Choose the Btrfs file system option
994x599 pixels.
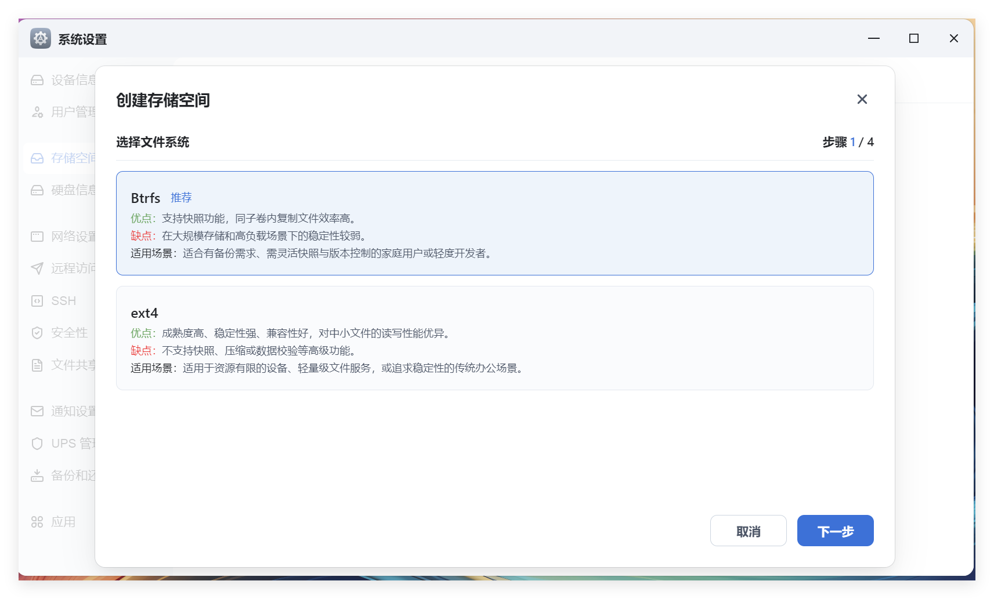(495, 223)
